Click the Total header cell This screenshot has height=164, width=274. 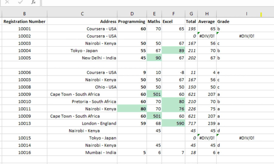coord(191,21)
